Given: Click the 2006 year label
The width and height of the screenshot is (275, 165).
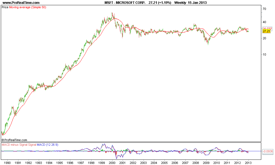Looking at the screenshot, I should [x=175, y=163].
